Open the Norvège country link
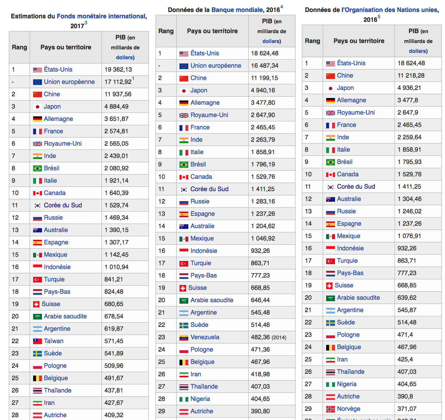The image size is (445, 420). point(348,409)
